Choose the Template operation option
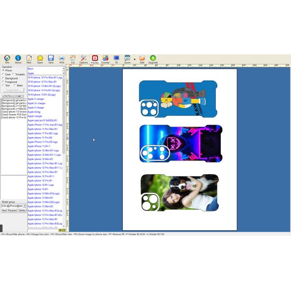Image resolution: width=291 pixels, height=291 pixels. [14, 74]
